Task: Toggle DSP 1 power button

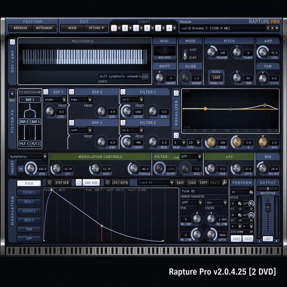Action: coord(46,92)
